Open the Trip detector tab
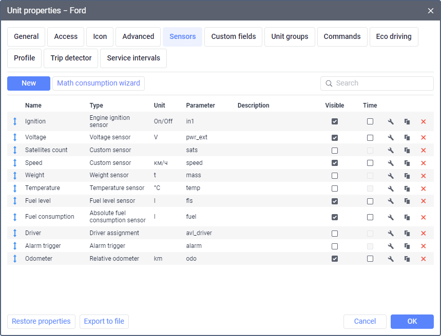441x336 pixels. click(71, 58)
